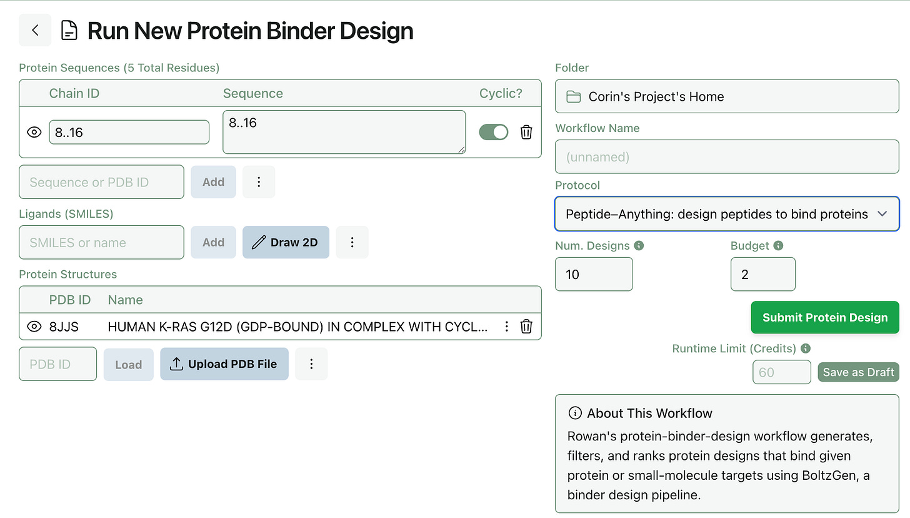The image size is (910, 518).
Task: Open the kebab menu beside Upload PDB File
Action: [311, 363]
